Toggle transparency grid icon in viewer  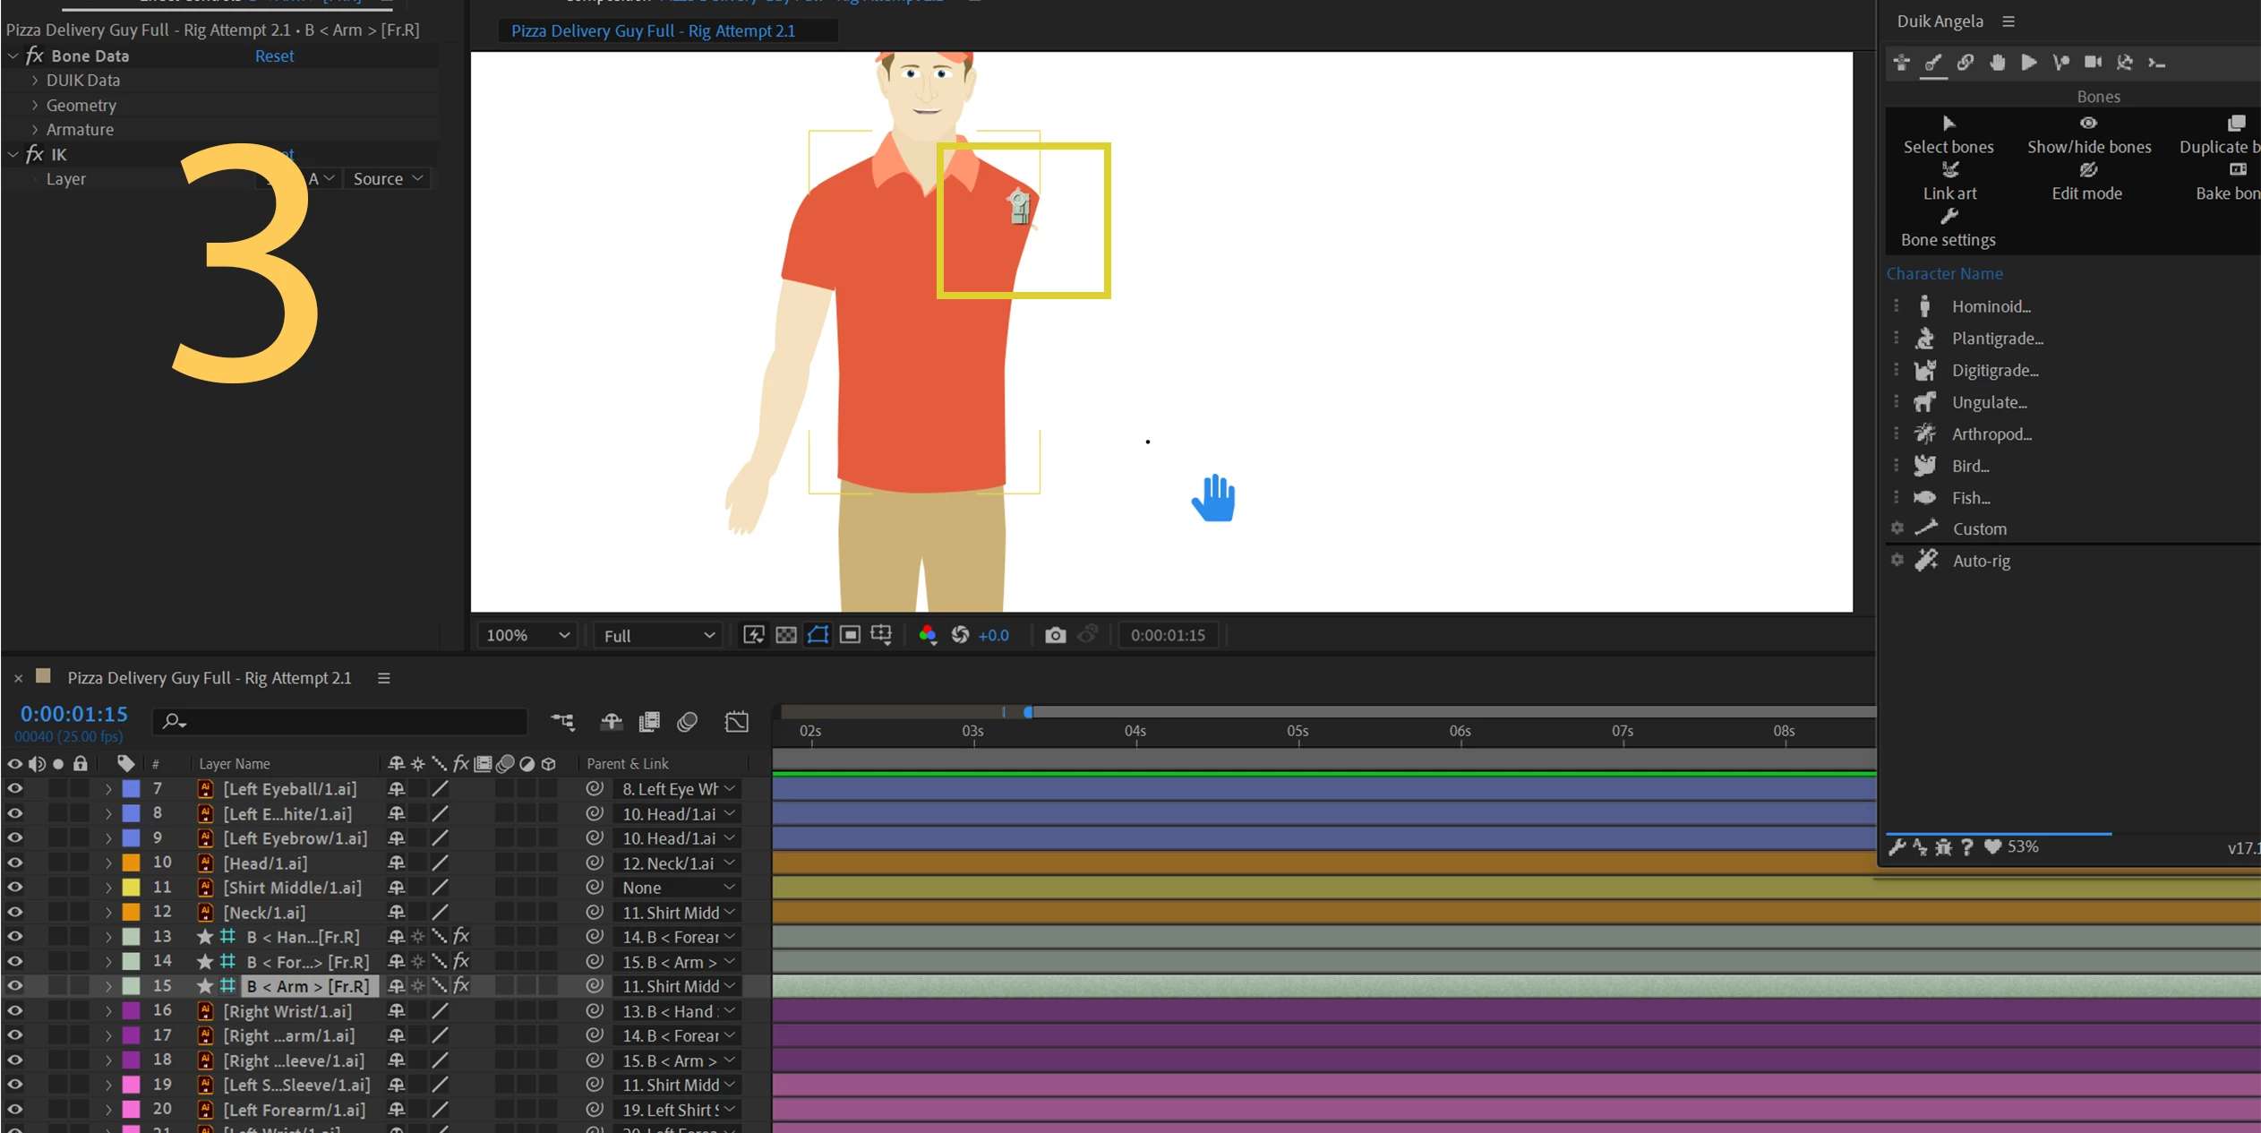pos(785,635)
